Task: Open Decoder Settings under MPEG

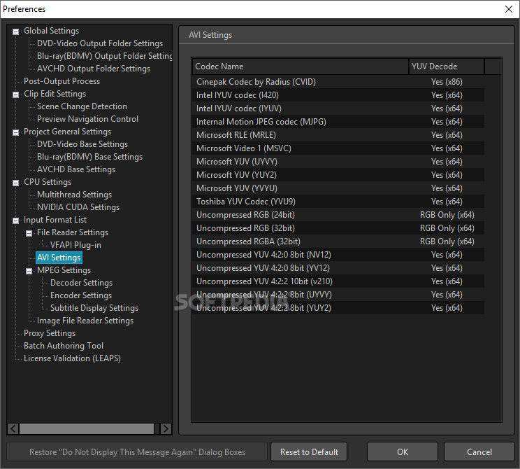Action: 81,283
